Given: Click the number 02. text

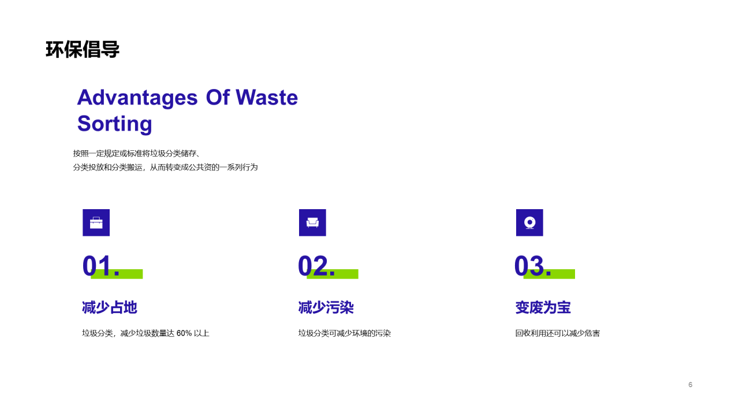Looking at the screenshot, I should 316,266.
